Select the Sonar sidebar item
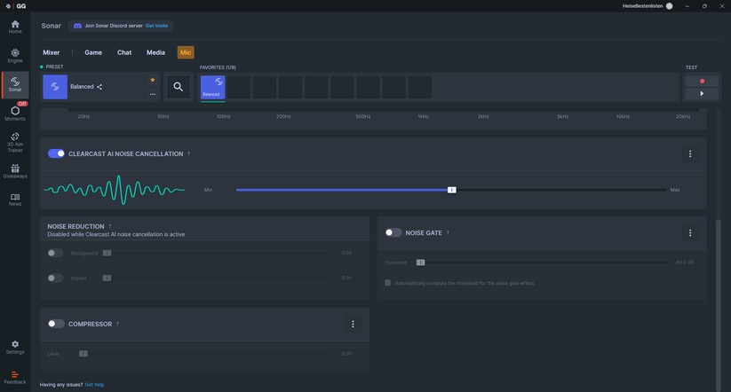 click(15, 84)
